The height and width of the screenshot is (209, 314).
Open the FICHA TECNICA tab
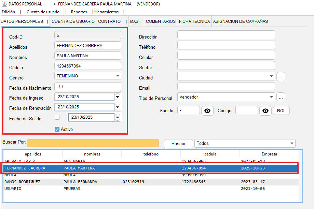[194, 21]
